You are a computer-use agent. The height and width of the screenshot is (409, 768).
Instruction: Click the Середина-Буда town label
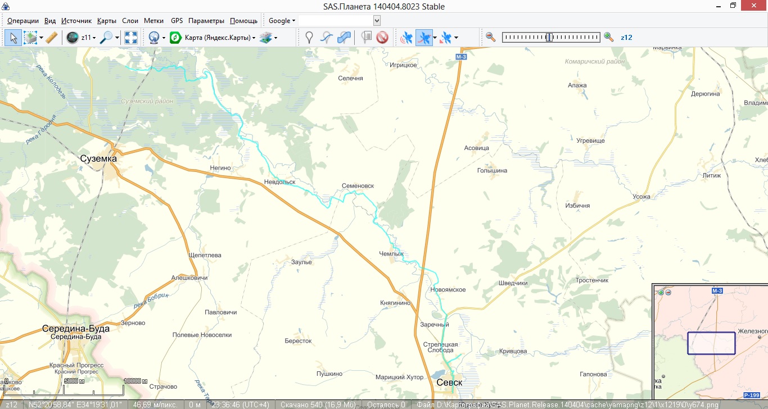coord(76,329)
